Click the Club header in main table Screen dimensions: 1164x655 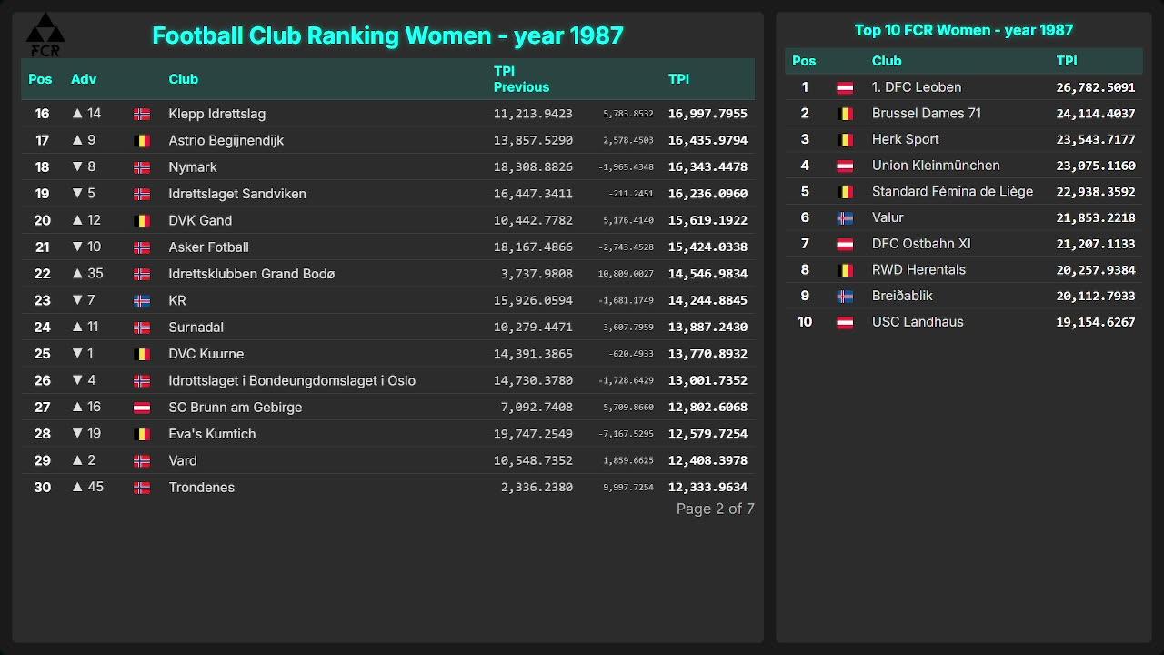[x=183, y=79]
